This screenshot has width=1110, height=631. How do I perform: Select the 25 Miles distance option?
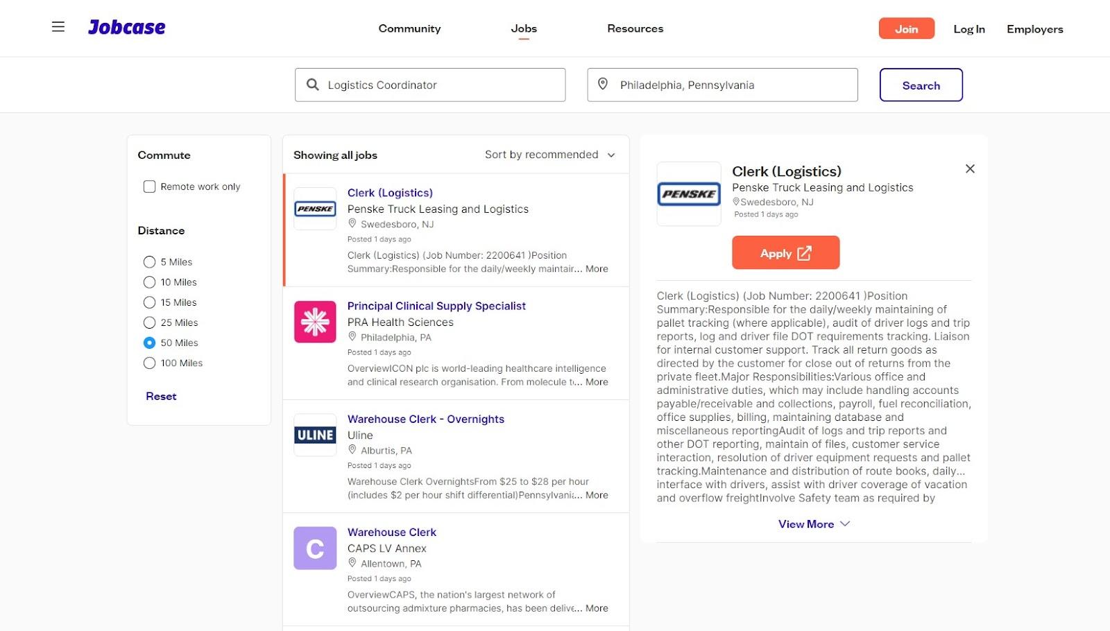(x=149, y=322)
